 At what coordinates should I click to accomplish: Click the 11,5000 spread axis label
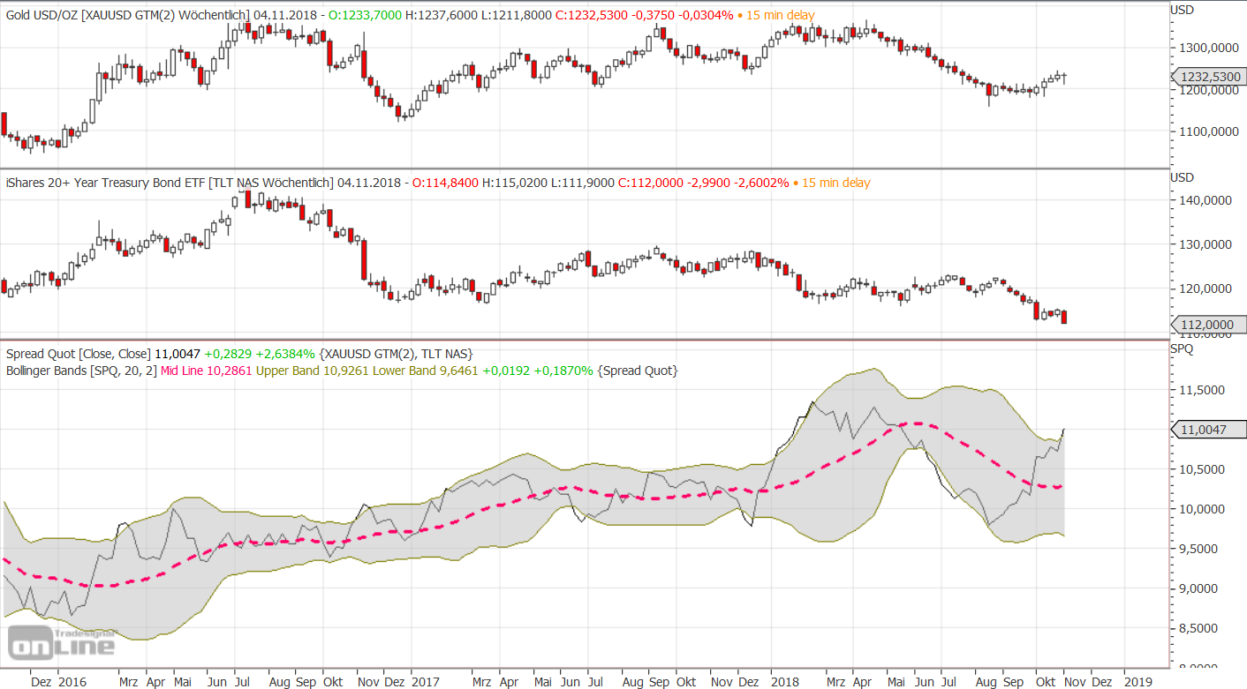click(x=1203, y=391)
